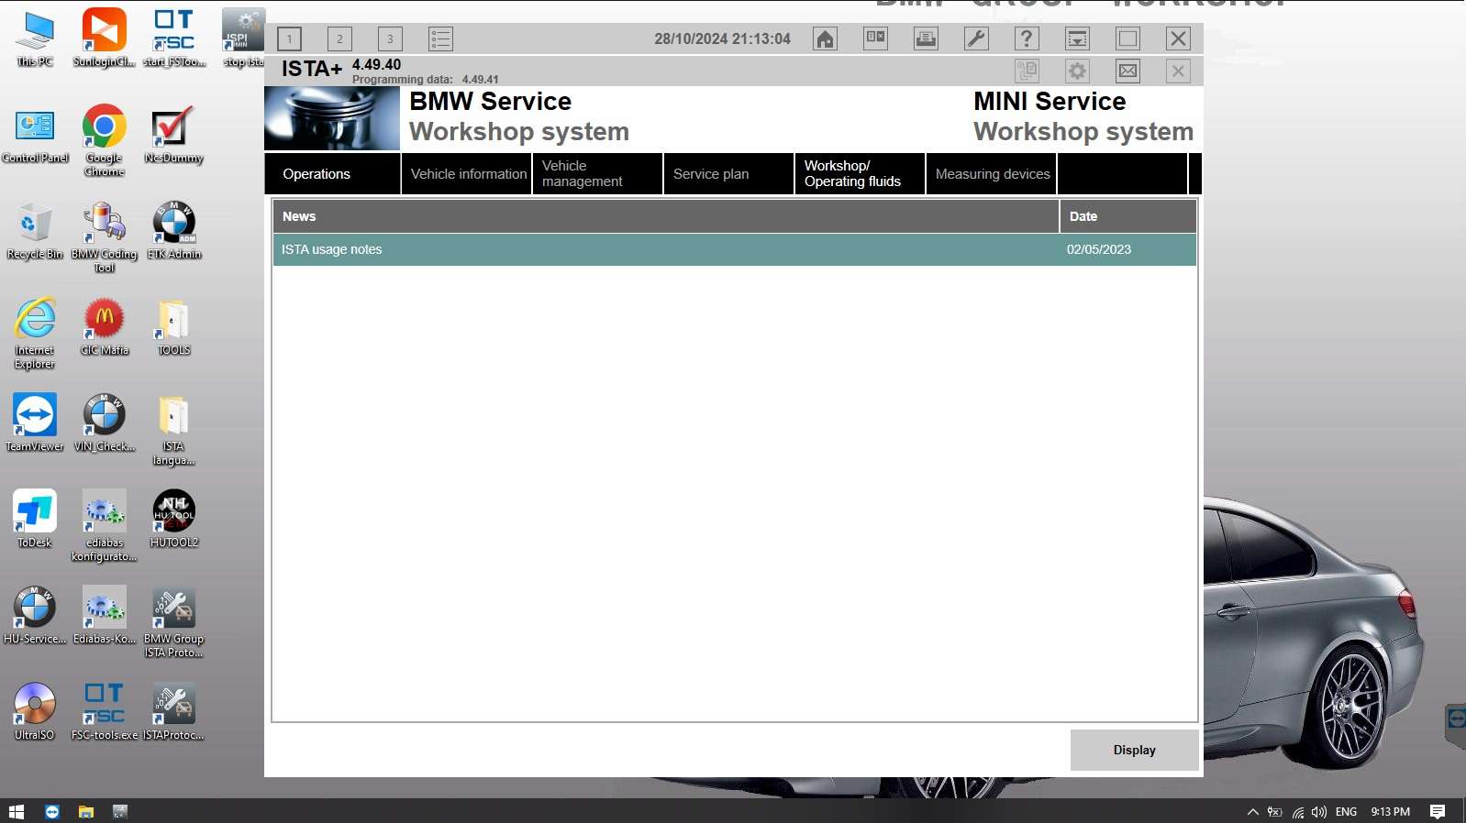Viewport: 1466px width, 823px height.
Task: Open notification center in taskbar
Action: pyautogui.click(x=1438, y=811)
